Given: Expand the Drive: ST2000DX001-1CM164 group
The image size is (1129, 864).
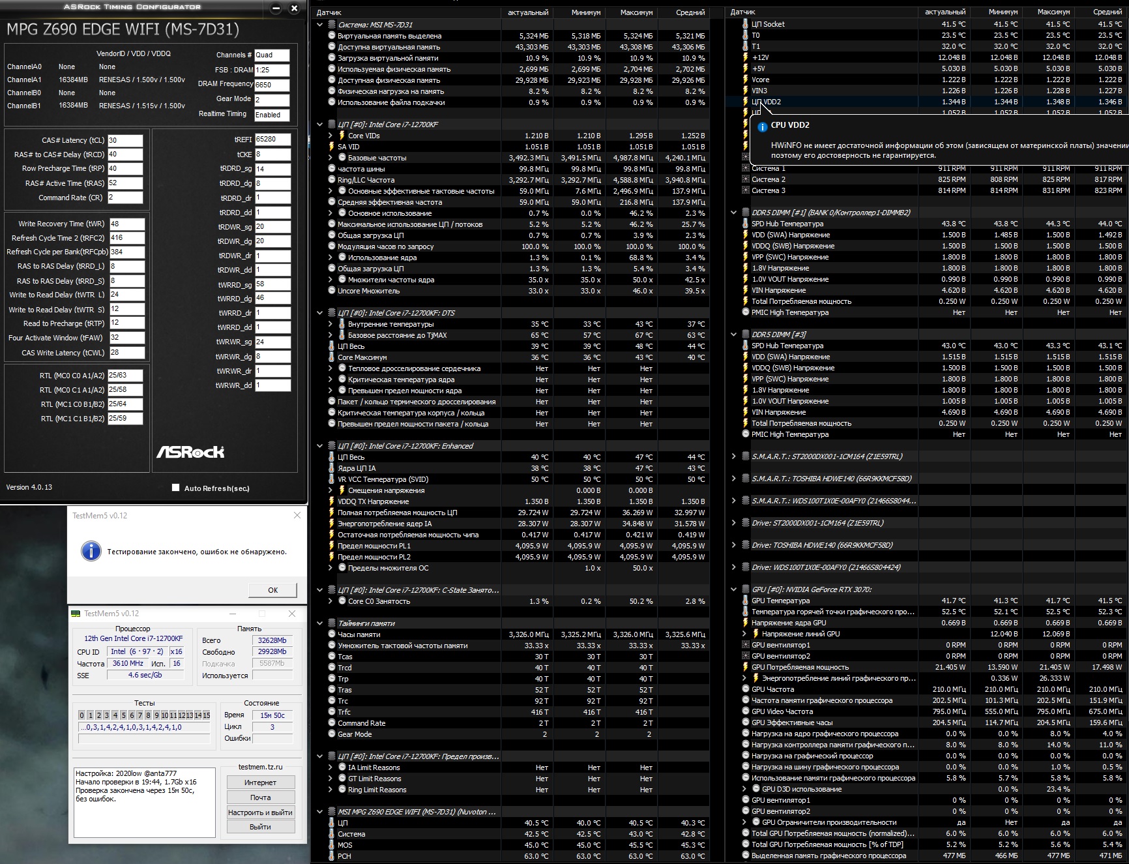Looking at the screenshot, I should [x=733, y=523].
